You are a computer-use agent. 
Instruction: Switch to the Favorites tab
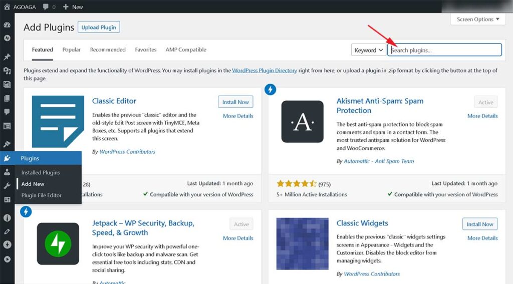coord(146,50)
